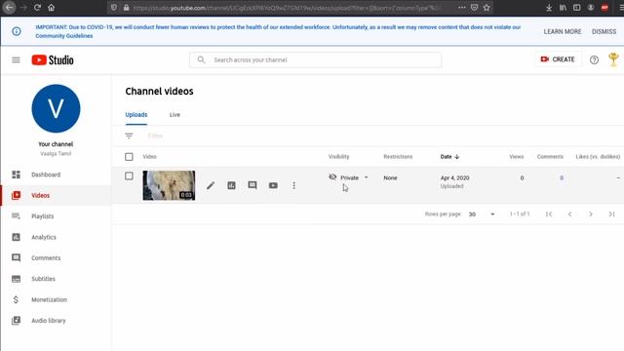
Task: Select all videos checkbox in header
Action: point(129,157)
